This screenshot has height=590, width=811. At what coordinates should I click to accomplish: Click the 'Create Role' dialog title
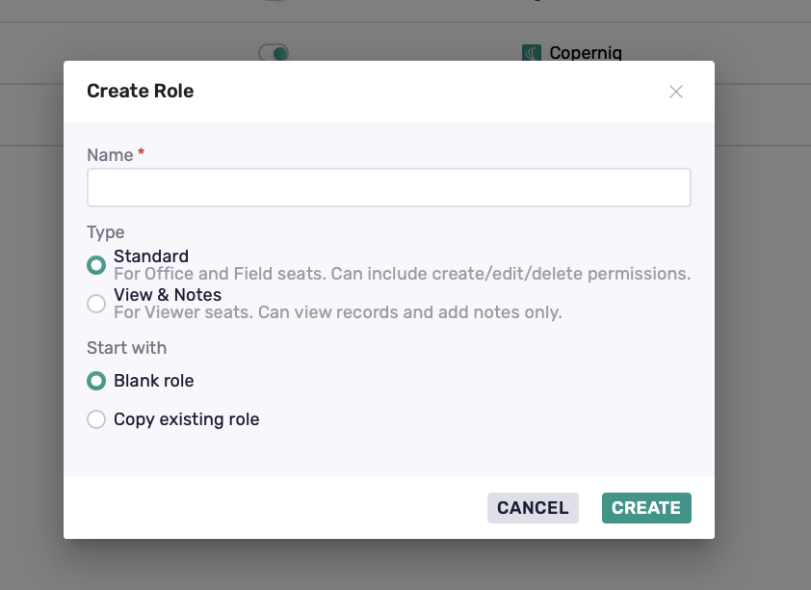coord(141,91)
